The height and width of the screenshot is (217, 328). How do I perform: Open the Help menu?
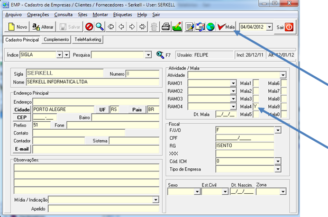coord(142,15)
